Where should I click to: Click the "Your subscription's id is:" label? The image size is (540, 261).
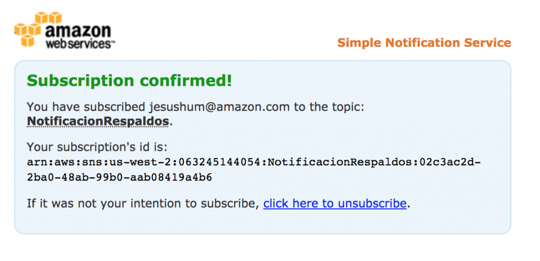(x=97, y=147)
